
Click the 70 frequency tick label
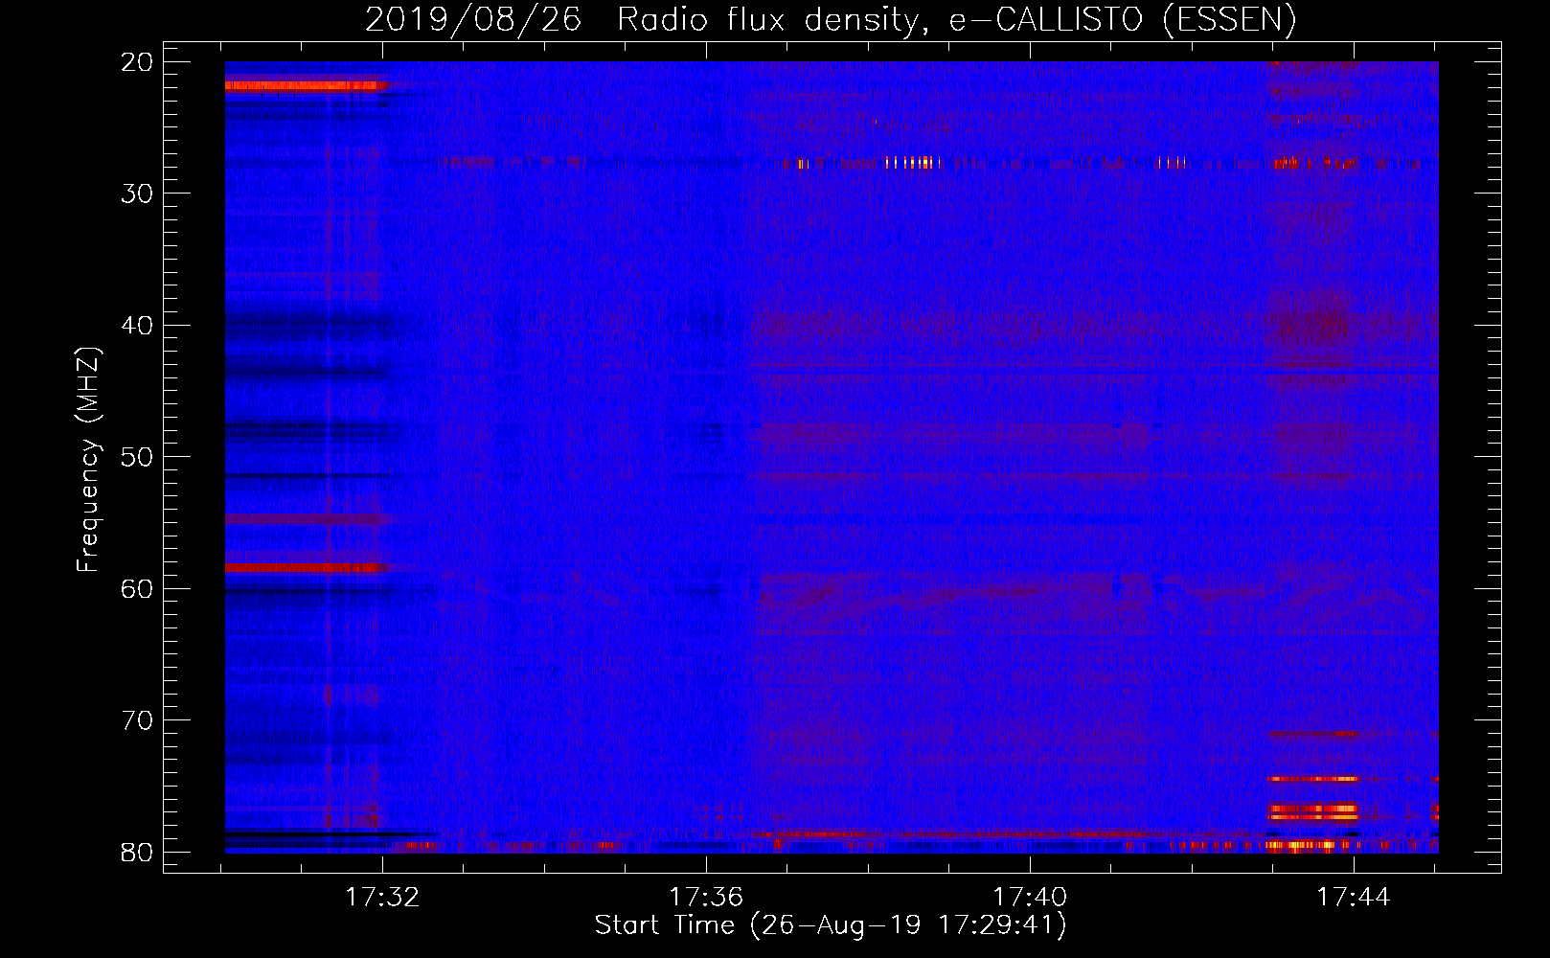[137, 720]
